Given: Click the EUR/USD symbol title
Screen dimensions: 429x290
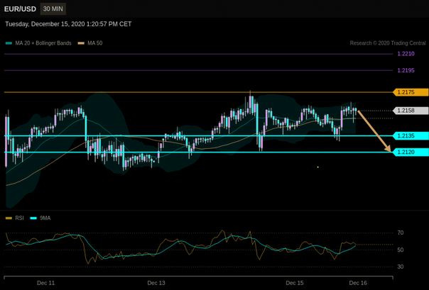Looking at the screenshot, I should [20, 9].
